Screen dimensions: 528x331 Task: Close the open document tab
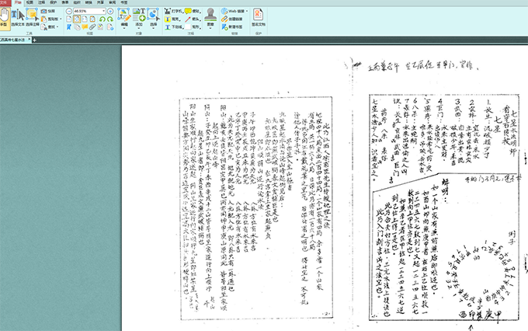[x=29, y=40]
